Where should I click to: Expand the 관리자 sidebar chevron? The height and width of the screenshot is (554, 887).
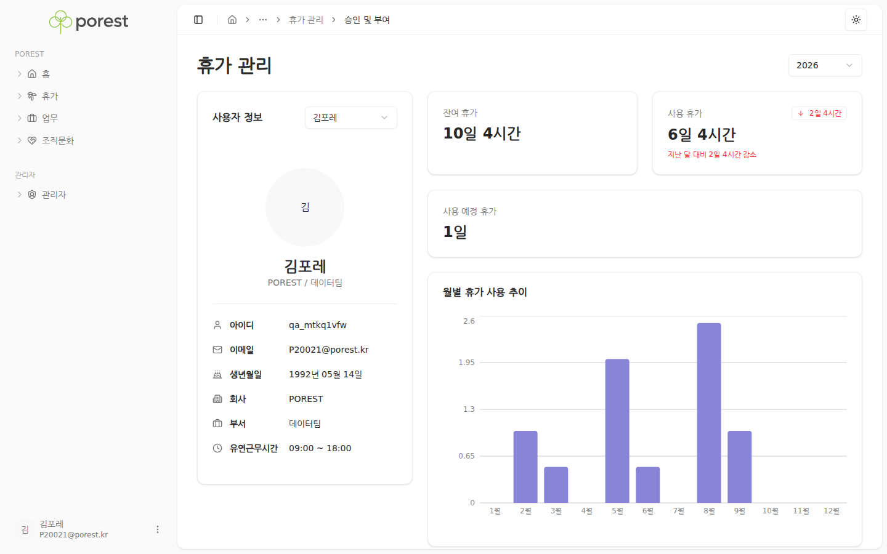[20, 195]
